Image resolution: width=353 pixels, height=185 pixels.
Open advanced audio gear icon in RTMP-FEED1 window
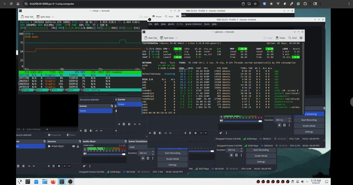point(84,166)
